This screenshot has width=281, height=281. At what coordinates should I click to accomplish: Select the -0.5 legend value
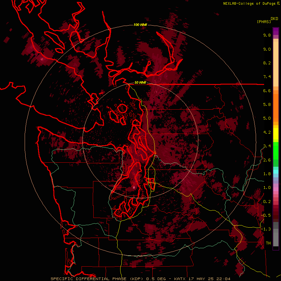coord(266,215)
